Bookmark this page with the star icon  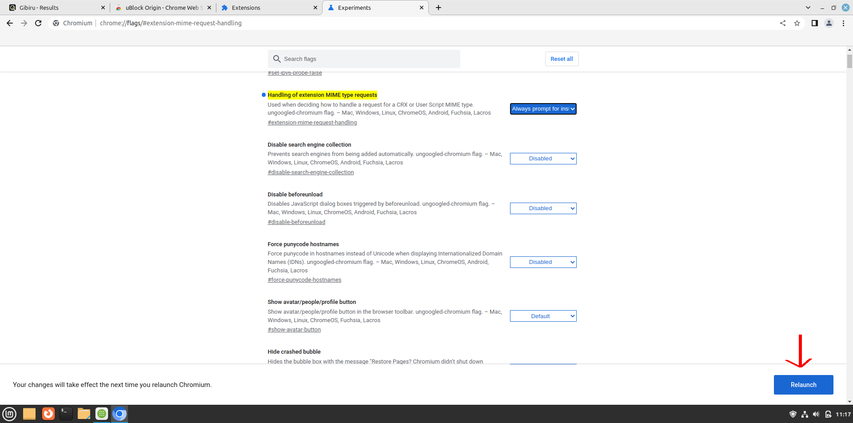[x=797, y=23]
